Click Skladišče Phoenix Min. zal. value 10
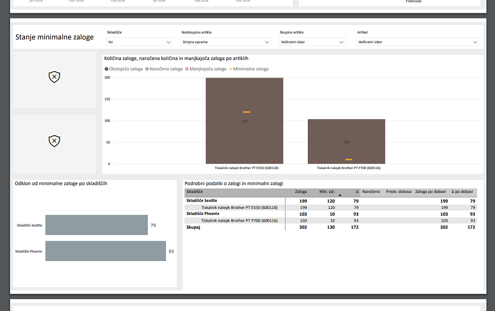The height and width of the screenshot is (311, 495). click(x=332, y=214)
